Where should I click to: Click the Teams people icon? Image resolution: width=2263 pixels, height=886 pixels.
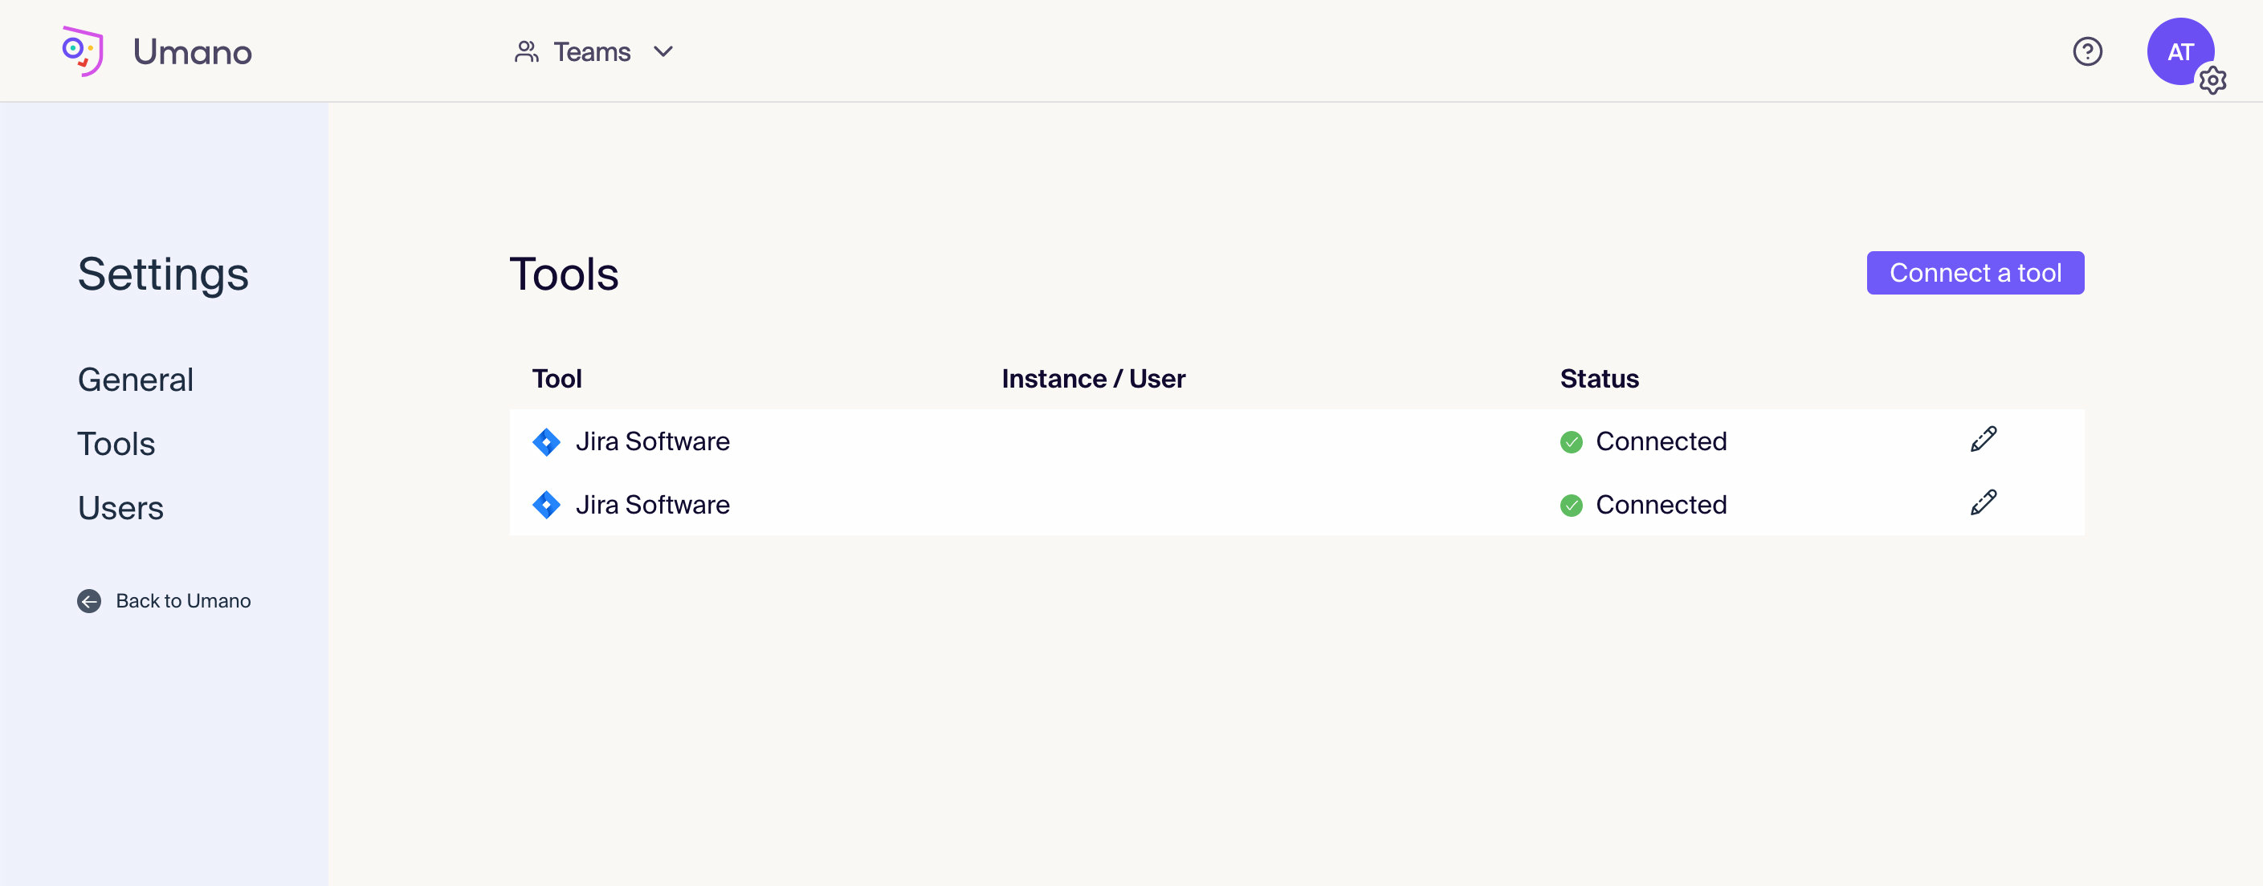click(x=526, y=52)
